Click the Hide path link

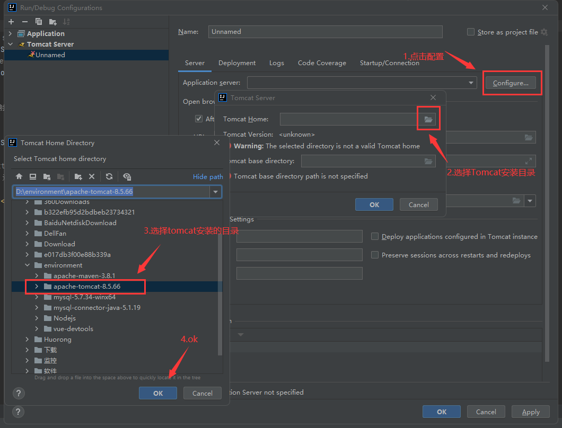pos(208,176)
